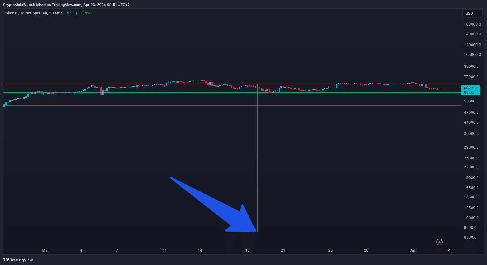Click the 41000.0 price axis label
Viewport: 487px width, 265px height.
pyautogui.click(x=471, y=122)
